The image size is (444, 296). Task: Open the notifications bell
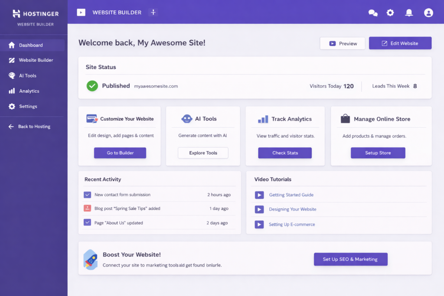[409, 13]
